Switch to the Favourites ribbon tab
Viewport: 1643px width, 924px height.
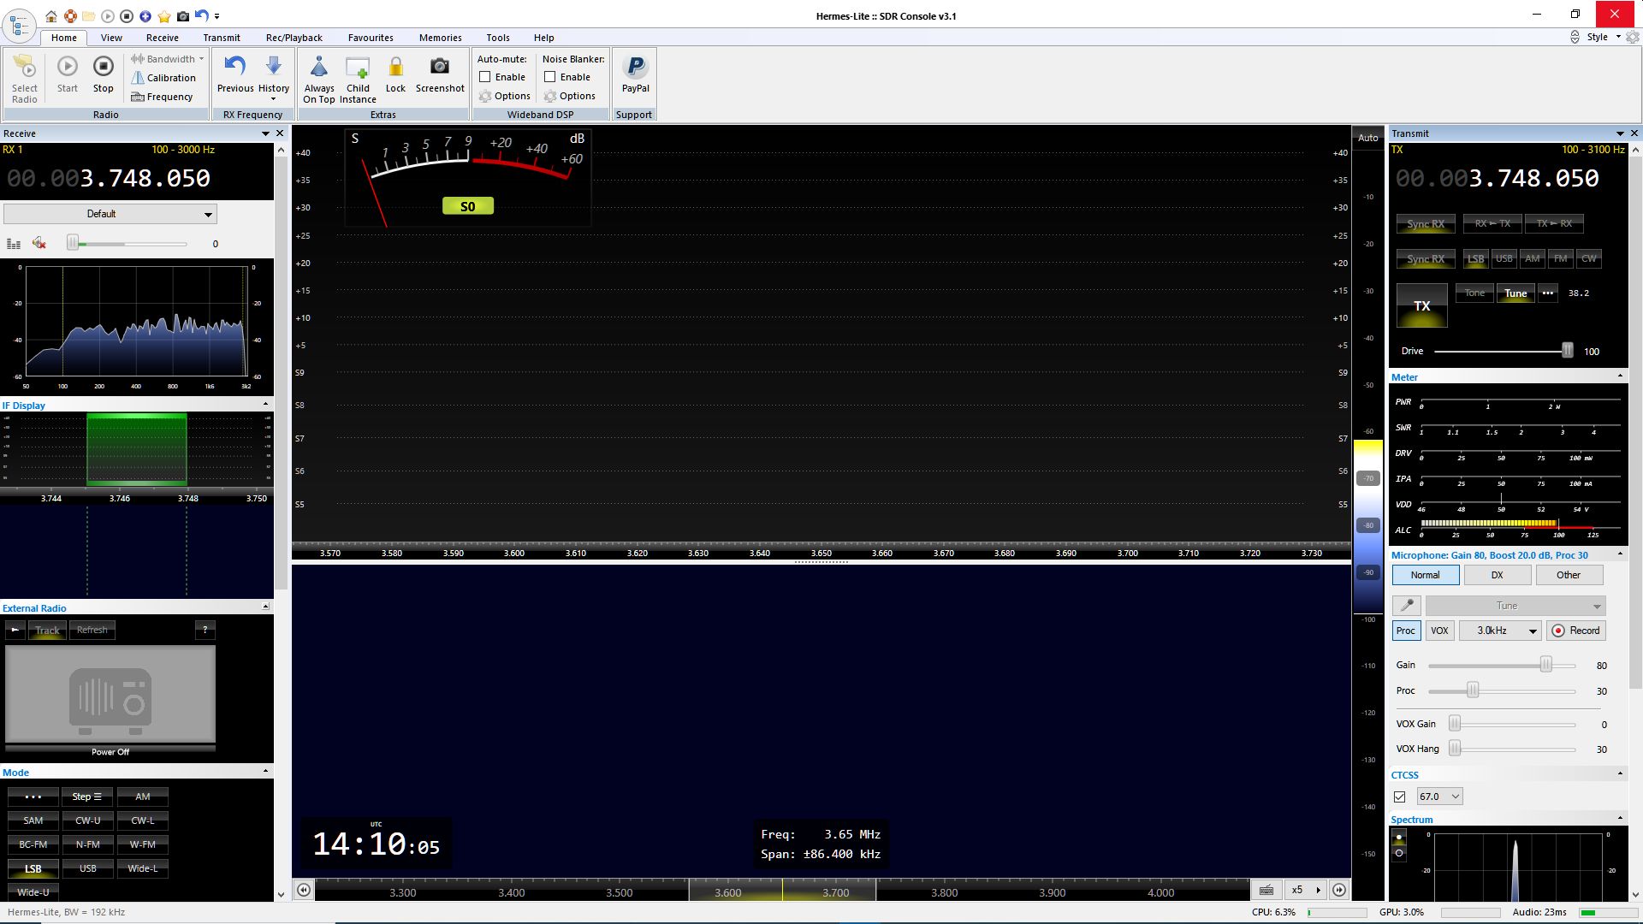pos(371,38)
